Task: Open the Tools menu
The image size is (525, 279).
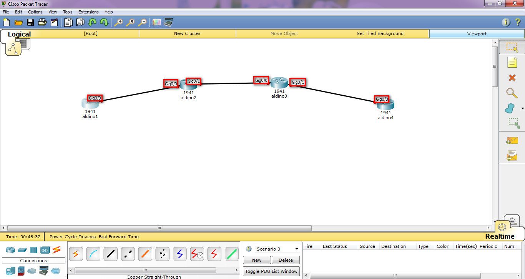Action: point(68,12)
